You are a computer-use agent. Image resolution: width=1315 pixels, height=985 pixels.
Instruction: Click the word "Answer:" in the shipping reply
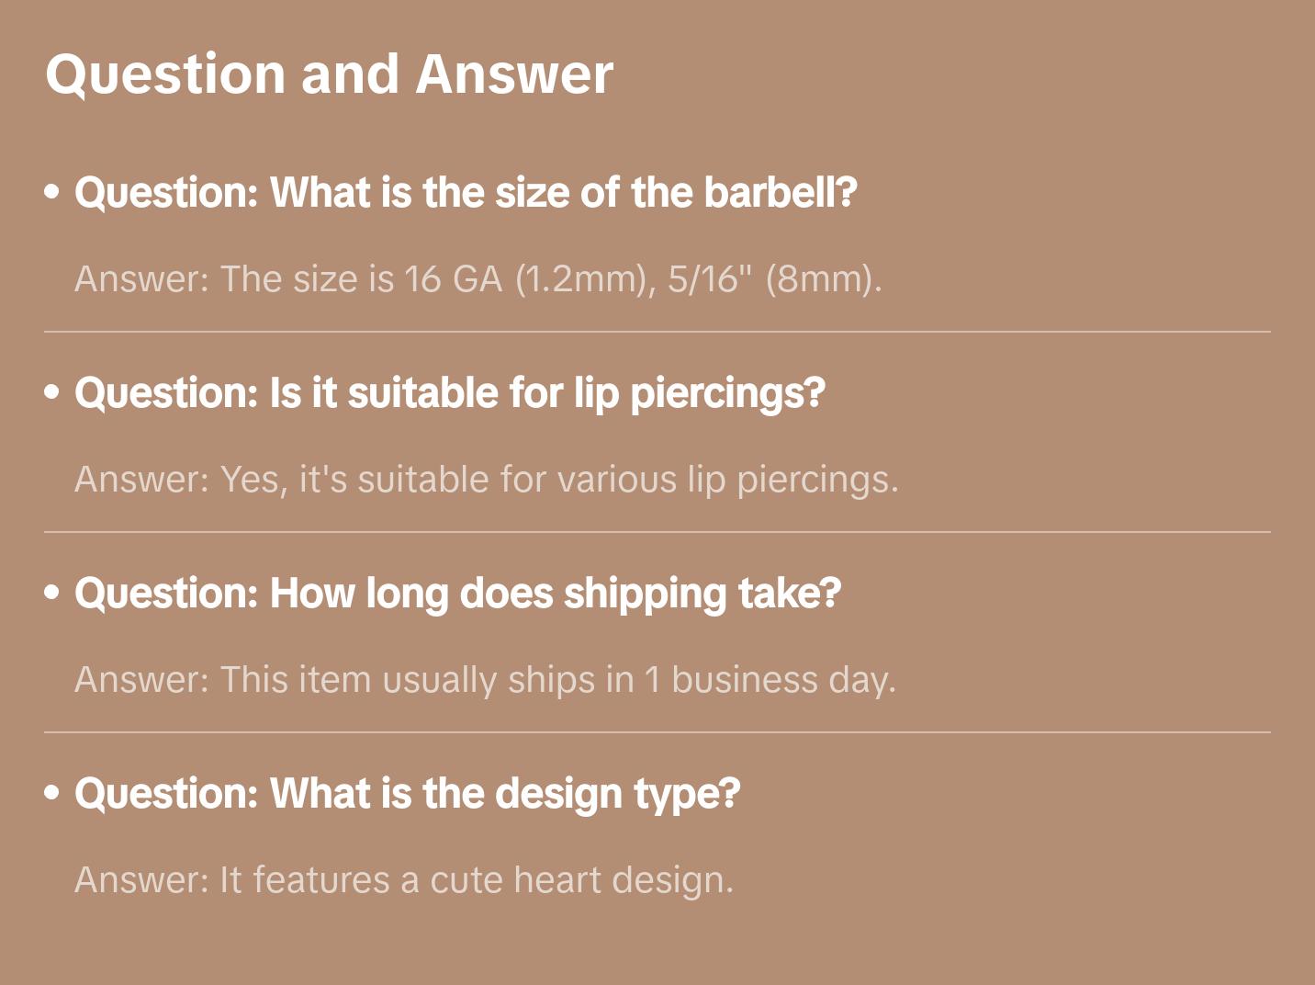point(142,680)
